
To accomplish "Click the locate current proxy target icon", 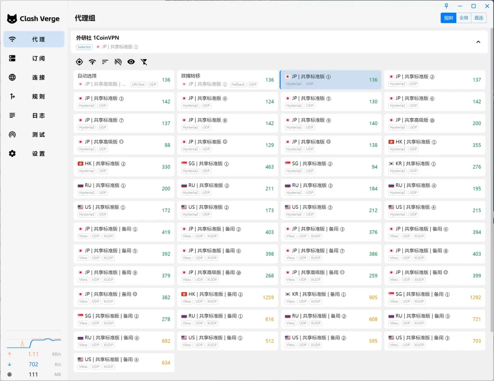I will pyautogui.click(x=80, y=62).
